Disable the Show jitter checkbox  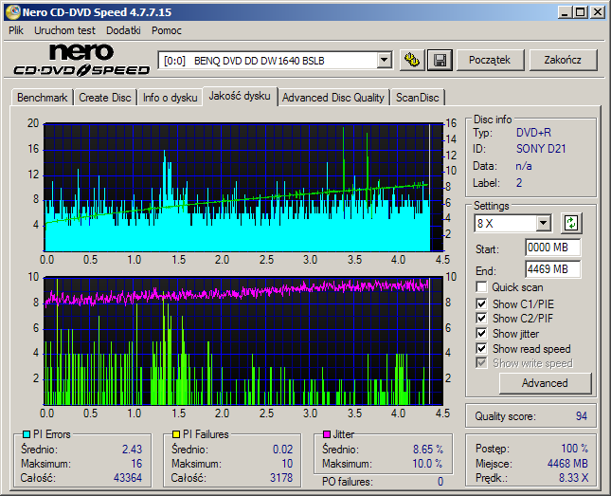pyautogui.click(x=481, y=334)
